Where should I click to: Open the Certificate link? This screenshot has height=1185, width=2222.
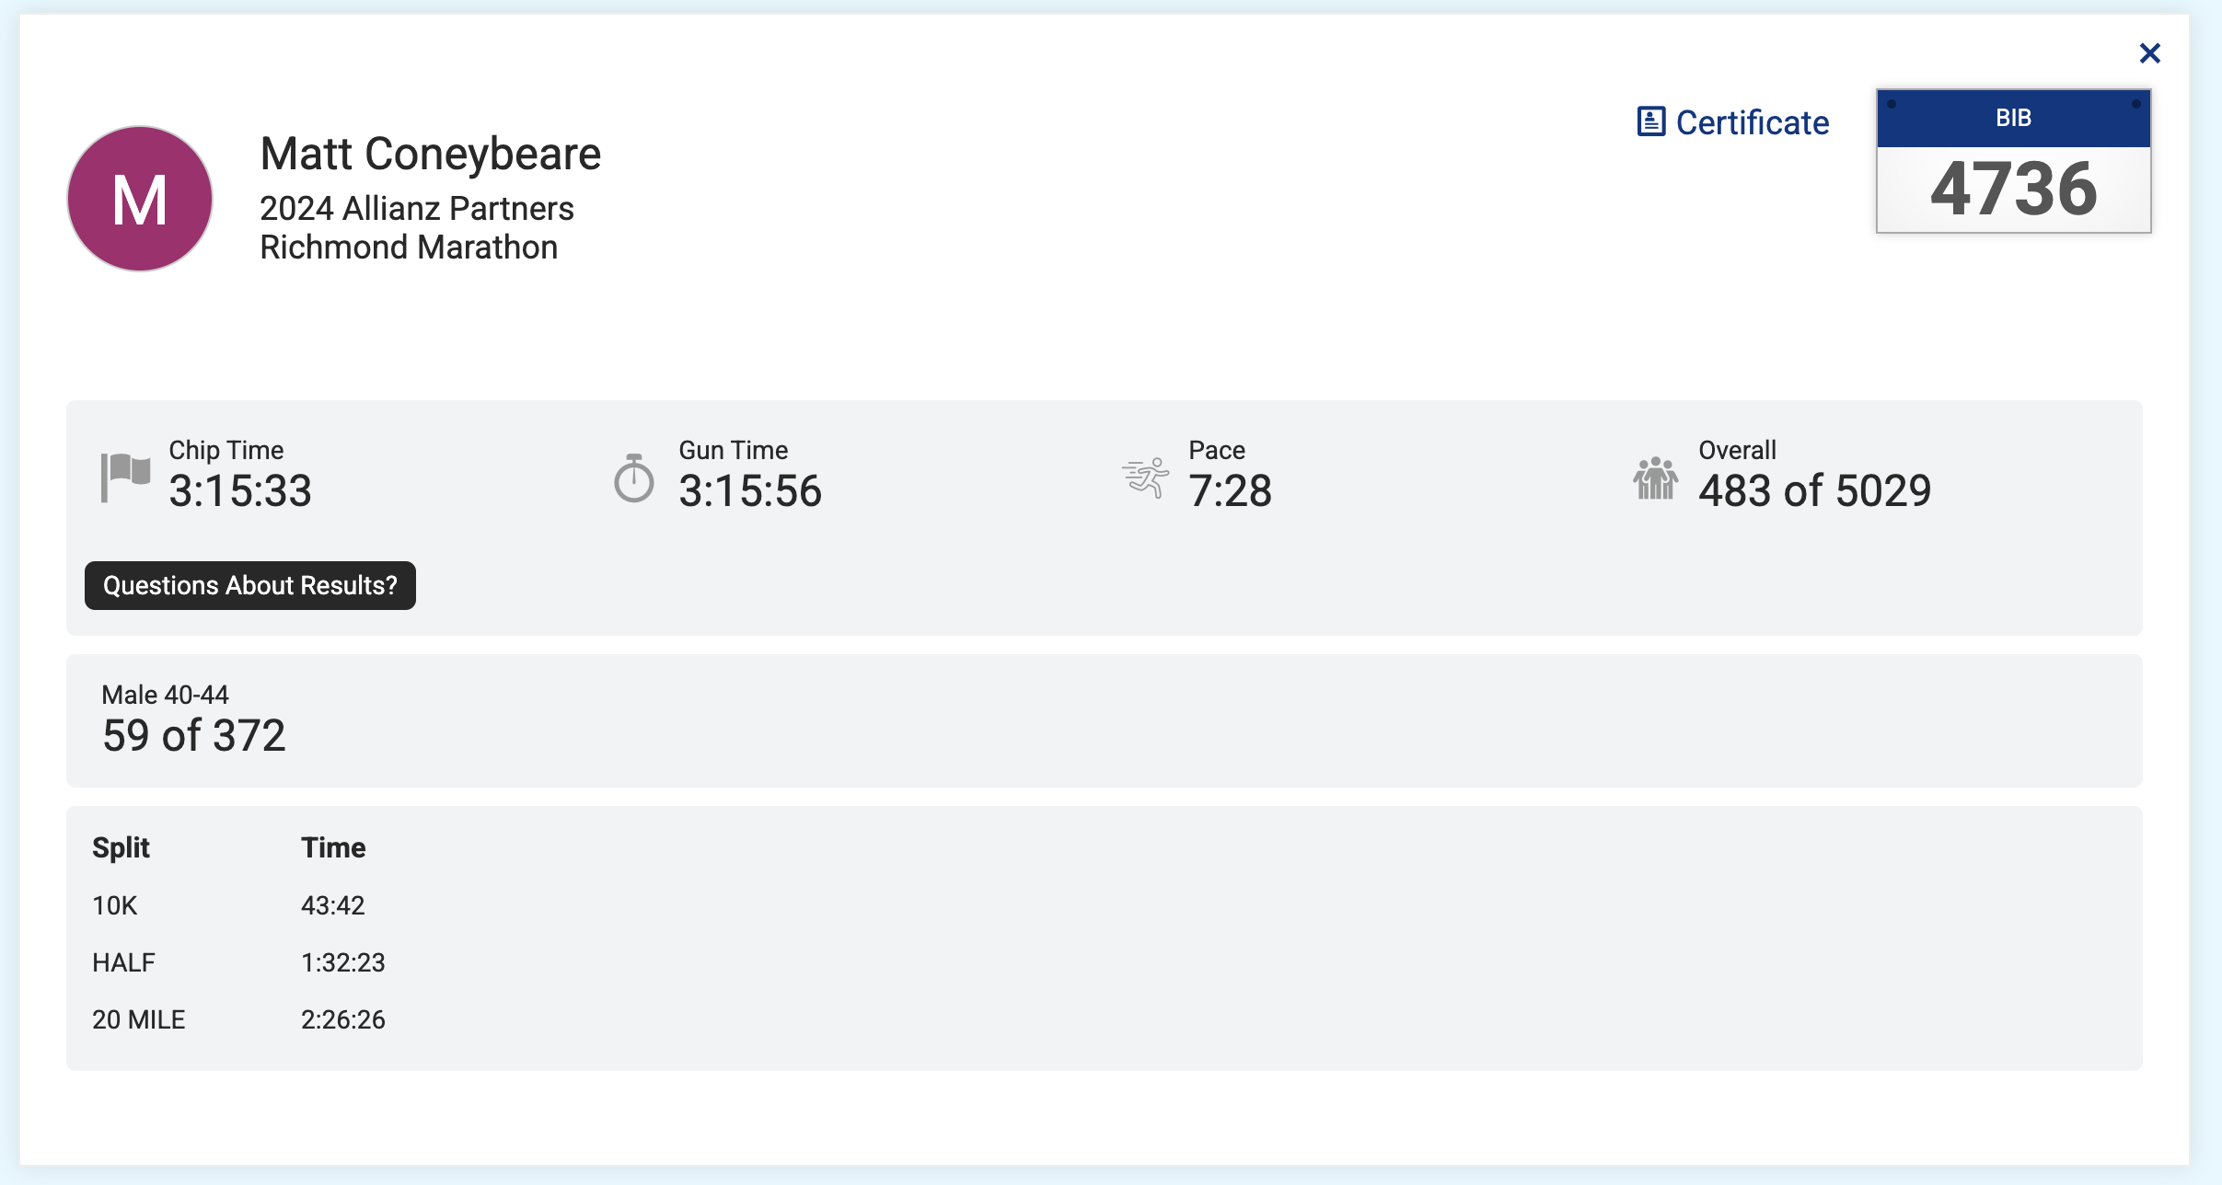pyautogui.click(x=1732, y=122)
